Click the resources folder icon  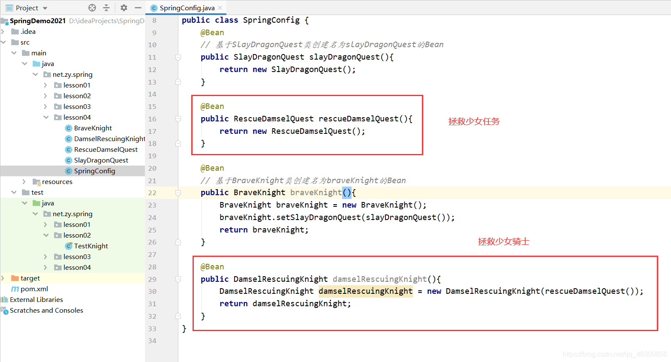click(36, 182)
